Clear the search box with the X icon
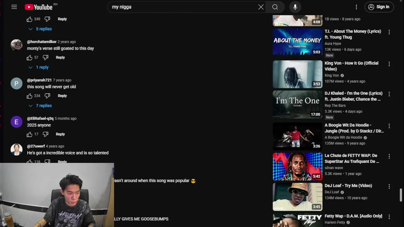 [x=261, y=7]
